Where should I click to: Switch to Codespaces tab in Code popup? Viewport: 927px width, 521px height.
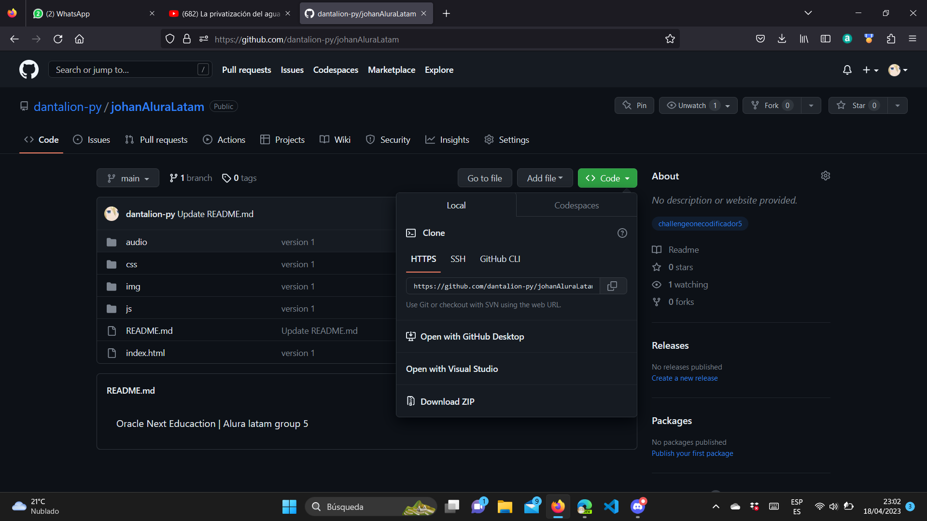576,206
